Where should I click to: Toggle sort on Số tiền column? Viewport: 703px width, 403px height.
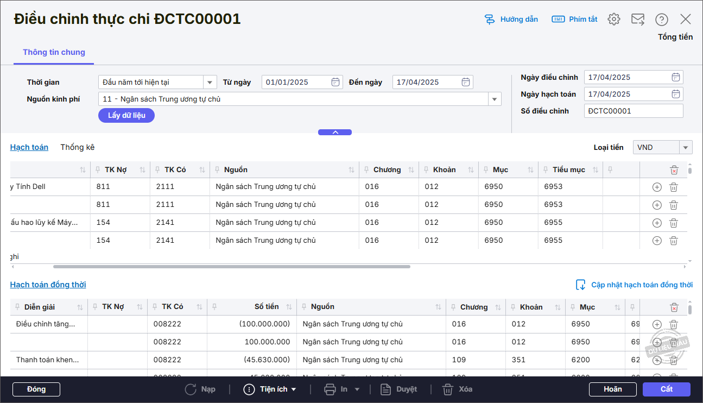[x=289, y=307]
